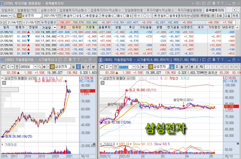Click the left tab-scroll arrow beside 종목별투자자 tab
The width and height of the screenshot is (241, 159).
pyautogui.click(x=234, y=10)
